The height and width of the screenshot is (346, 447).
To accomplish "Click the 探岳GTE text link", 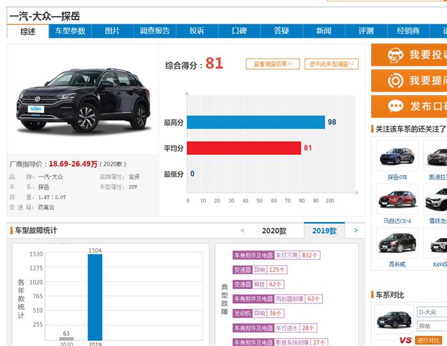I will [397, 177].
